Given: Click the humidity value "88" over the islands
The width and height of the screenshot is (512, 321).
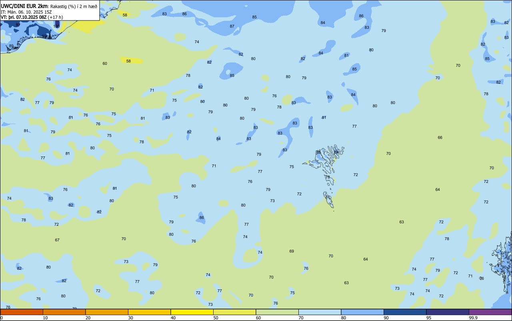Looking at the screenshot, I should click(318, 152).
